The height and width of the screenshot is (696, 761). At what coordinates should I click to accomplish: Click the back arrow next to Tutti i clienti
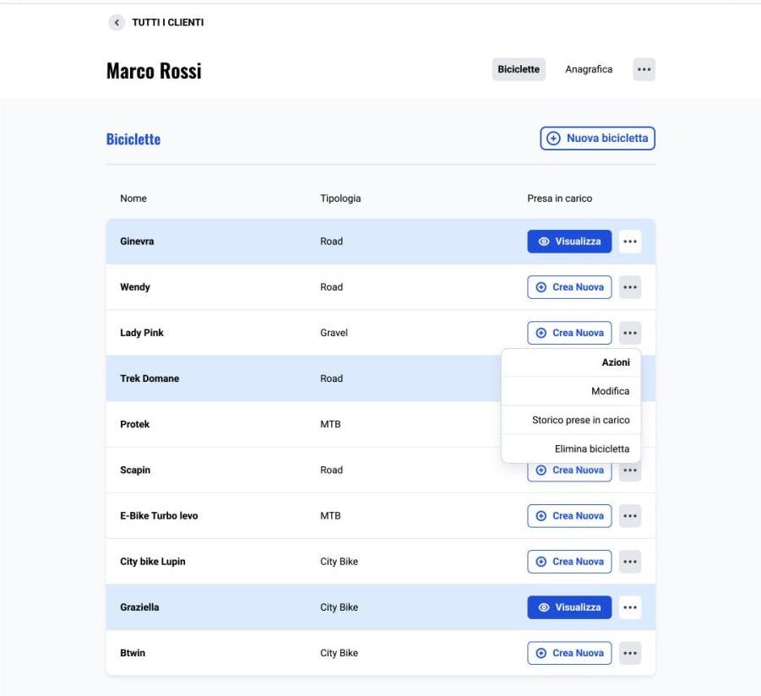click(x=117, y=23)
